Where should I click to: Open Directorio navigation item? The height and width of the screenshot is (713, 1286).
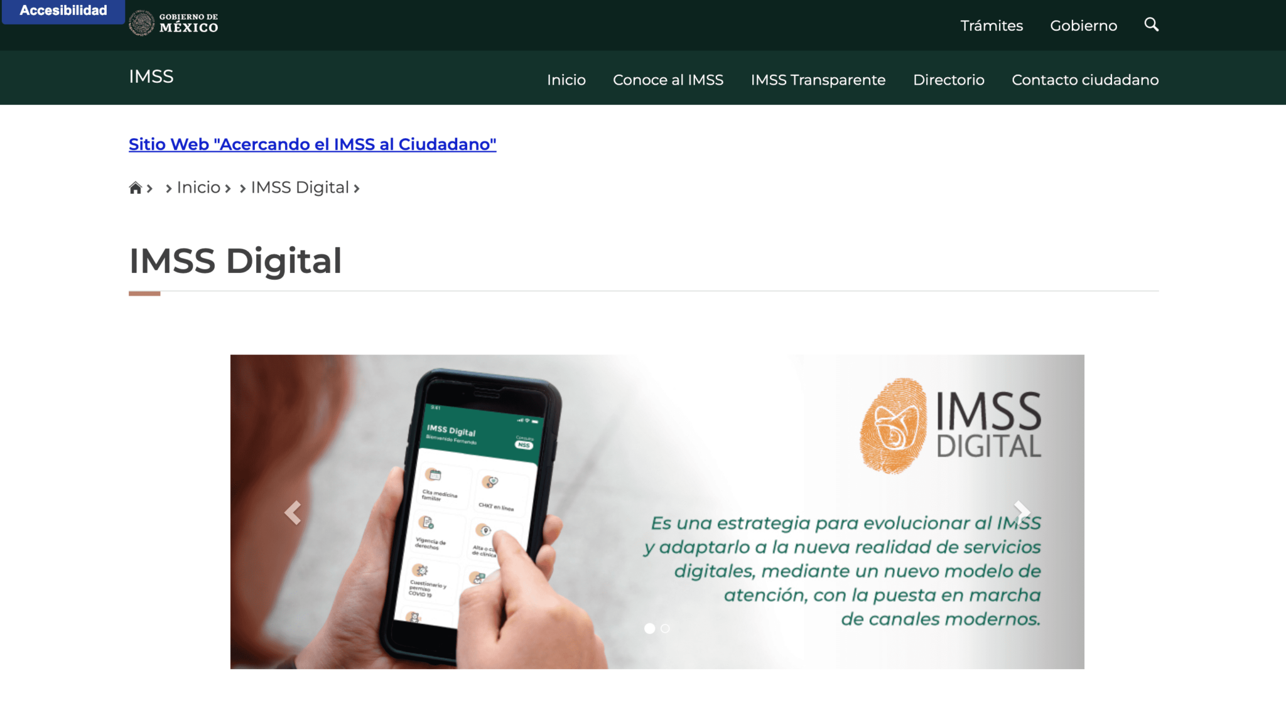[x=948, y=80]
